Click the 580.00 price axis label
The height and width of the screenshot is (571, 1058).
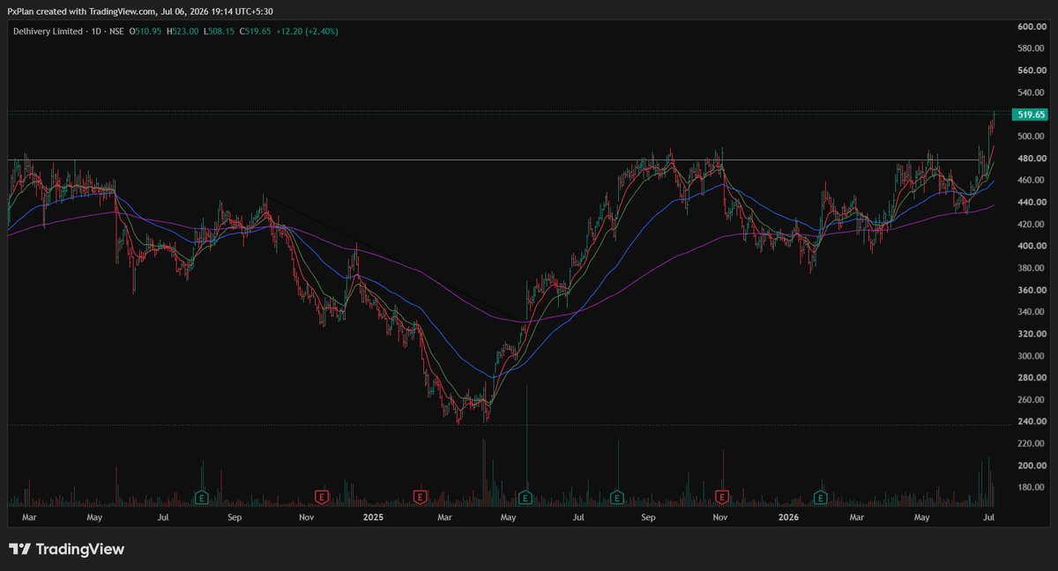point(1031,49)
